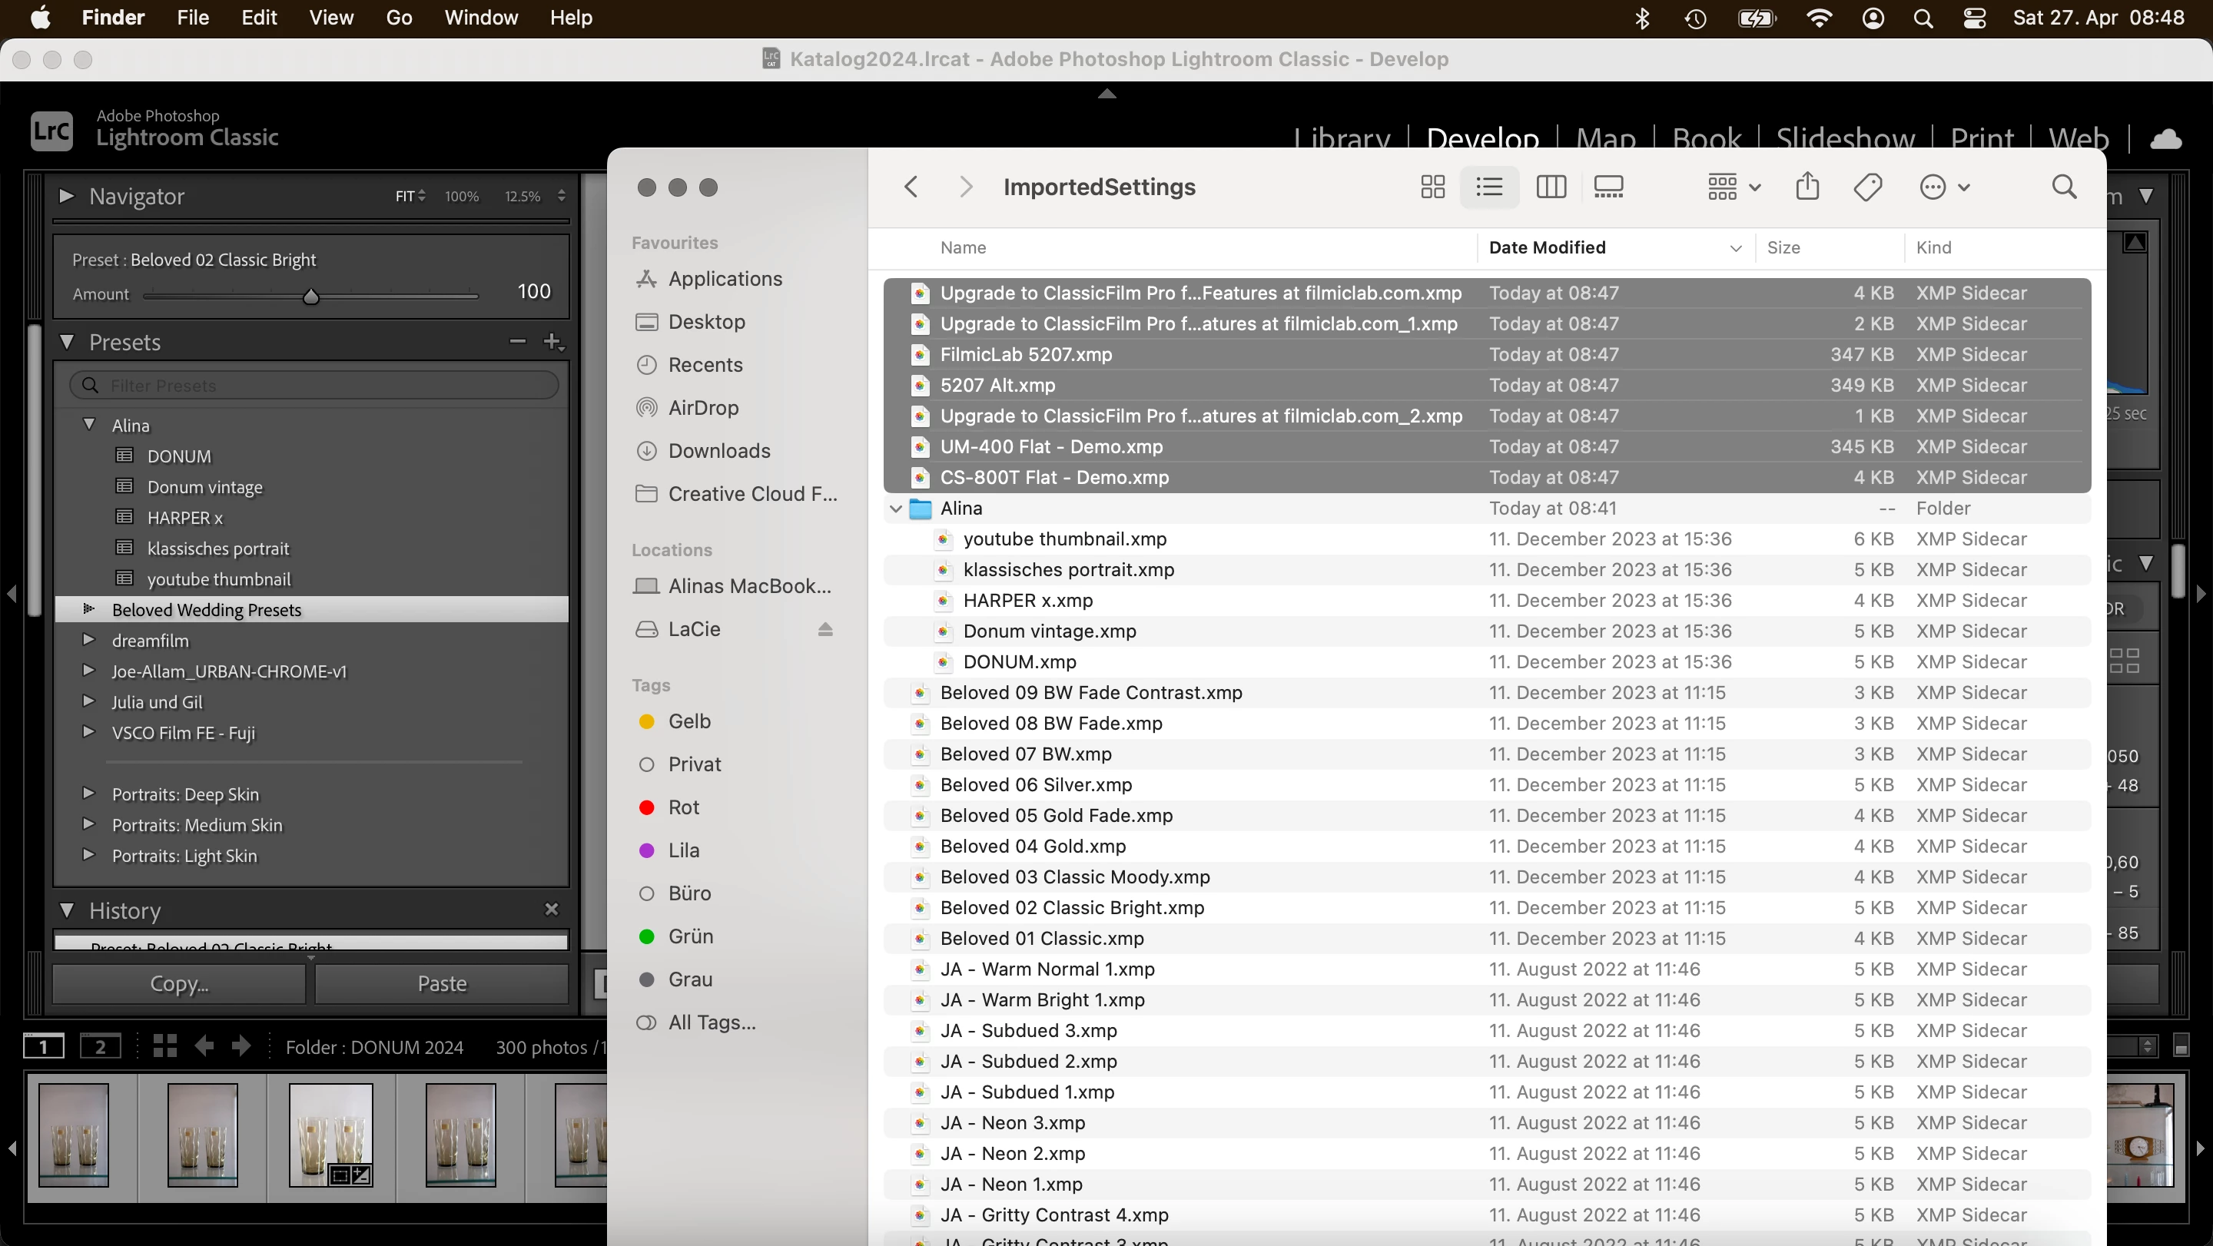Click the Finder tag icon
This screenshot has height=1246, width=2213.
[x=1868, y=187]
